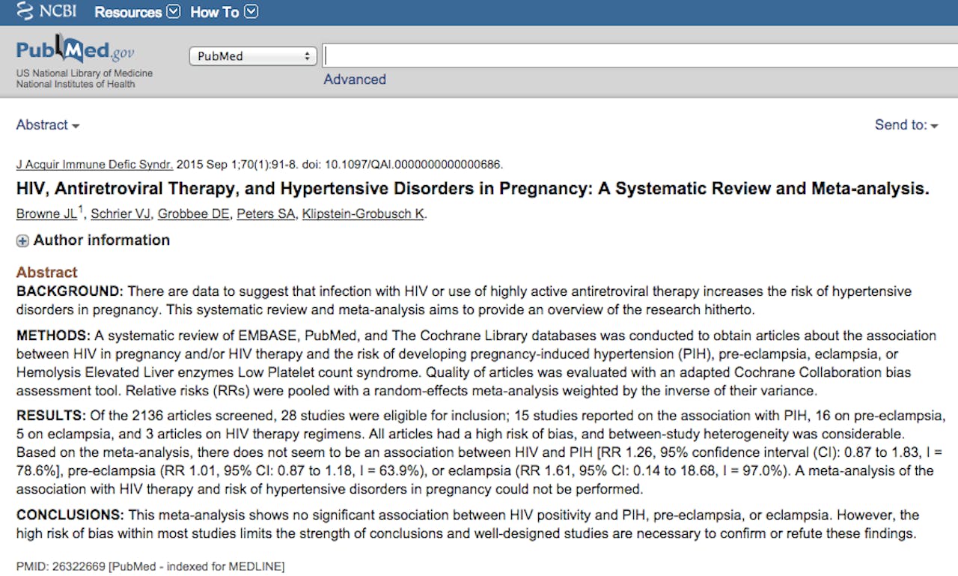The width and height of the screenshot is (958, 576).
Task: Open the PubMed database selector dropdown
Action: (x=253, y=56)
